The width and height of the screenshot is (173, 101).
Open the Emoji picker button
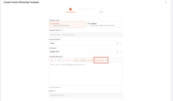pyautogui.click(x=83, y=60)
